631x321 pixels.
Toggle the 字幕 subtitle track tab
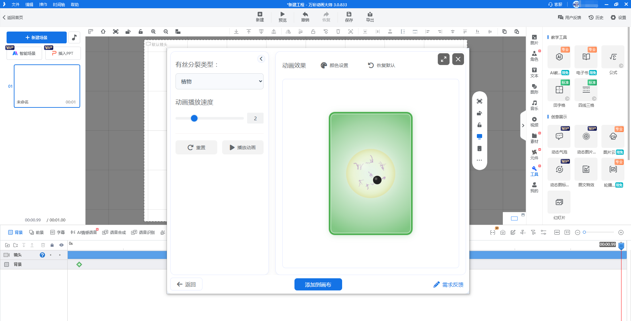pos(58,232)
